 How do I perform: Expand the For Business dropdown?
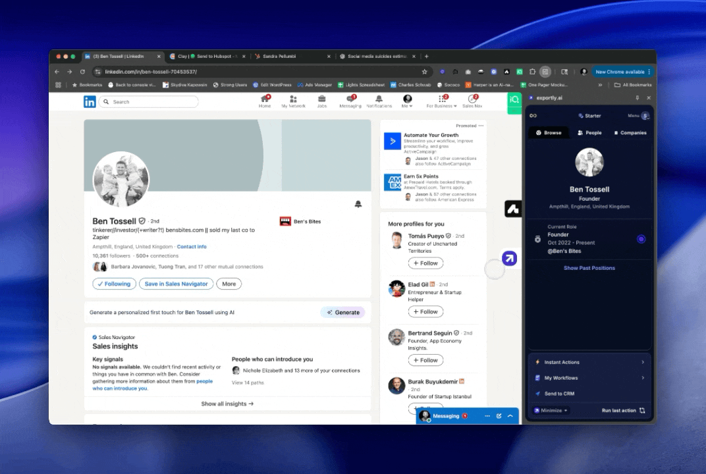[442, 101]
